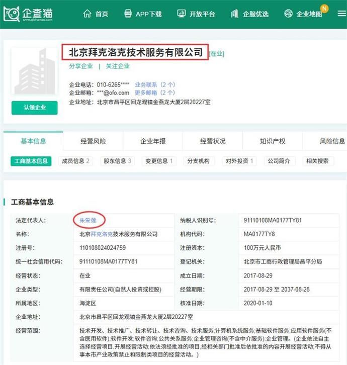Click the company phone 010-6265****

tap(113, 84)
